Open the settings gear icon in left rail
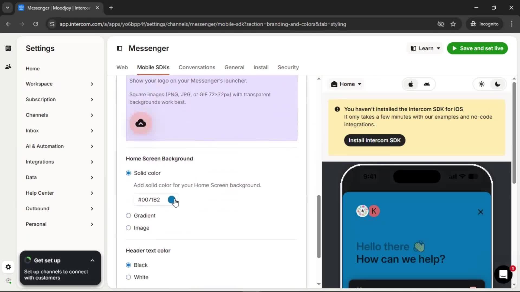 [x=8, y=267]
